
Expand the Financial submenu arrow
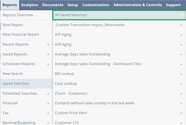pyautogui.click(x=48, y=103)
